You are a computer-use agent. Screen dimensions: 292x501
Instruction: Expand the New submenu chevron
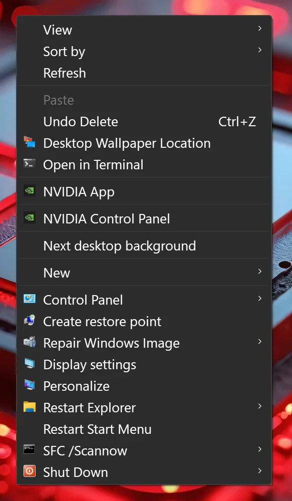coord(260,272)
